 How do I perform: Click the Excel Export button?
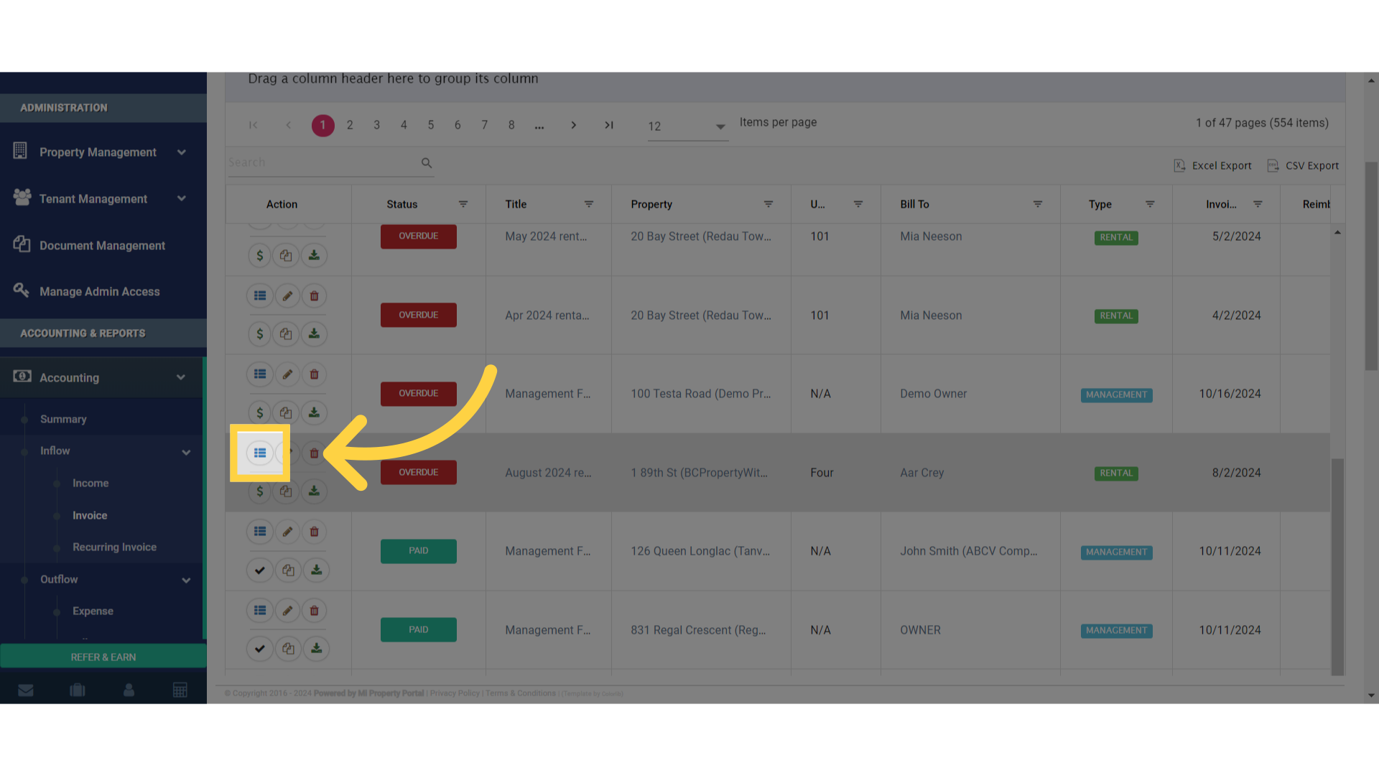click(1212, 165)
